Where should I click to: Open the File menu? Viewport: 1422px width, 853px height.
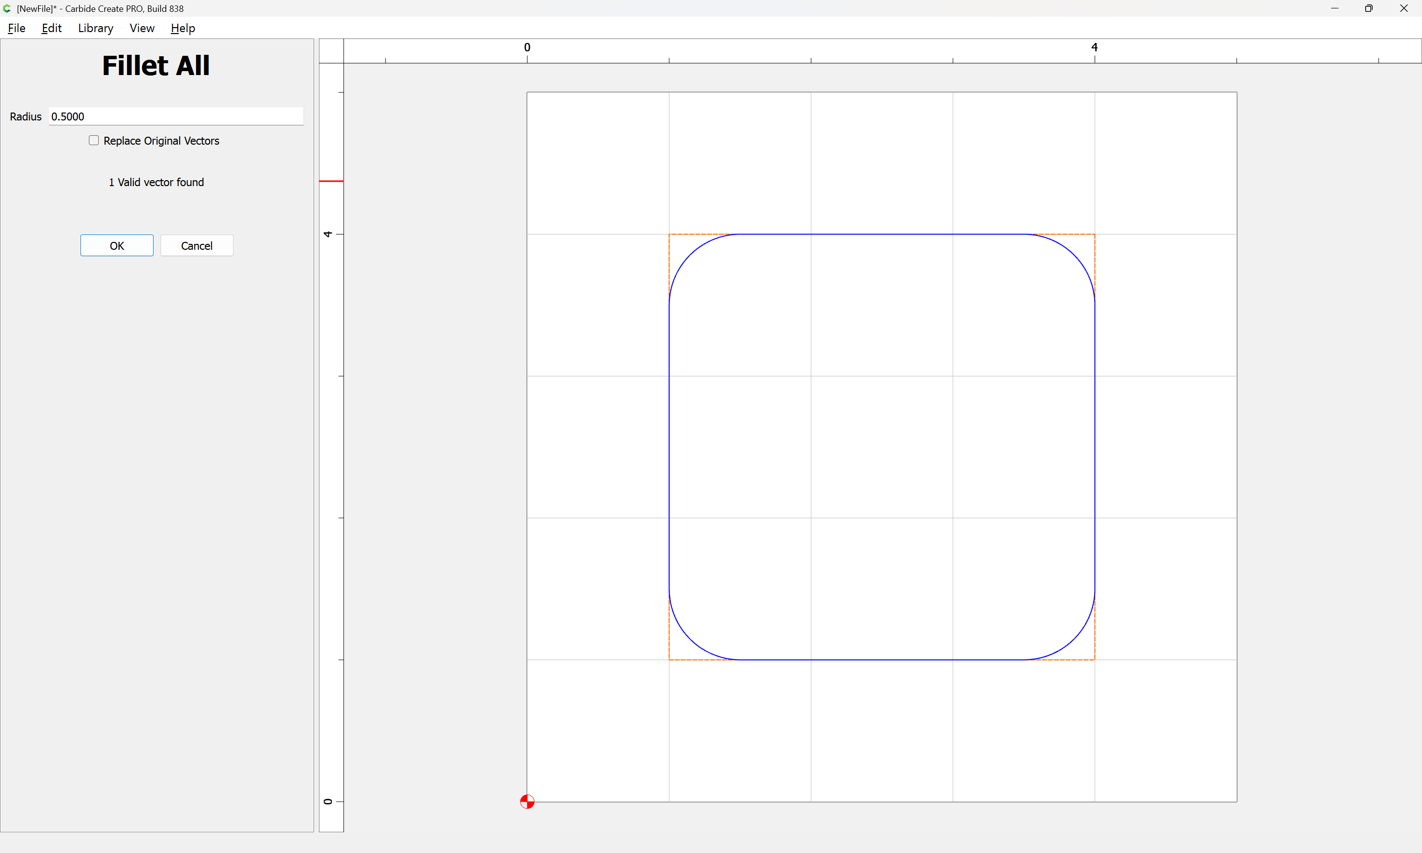click(x=16, y=28)
